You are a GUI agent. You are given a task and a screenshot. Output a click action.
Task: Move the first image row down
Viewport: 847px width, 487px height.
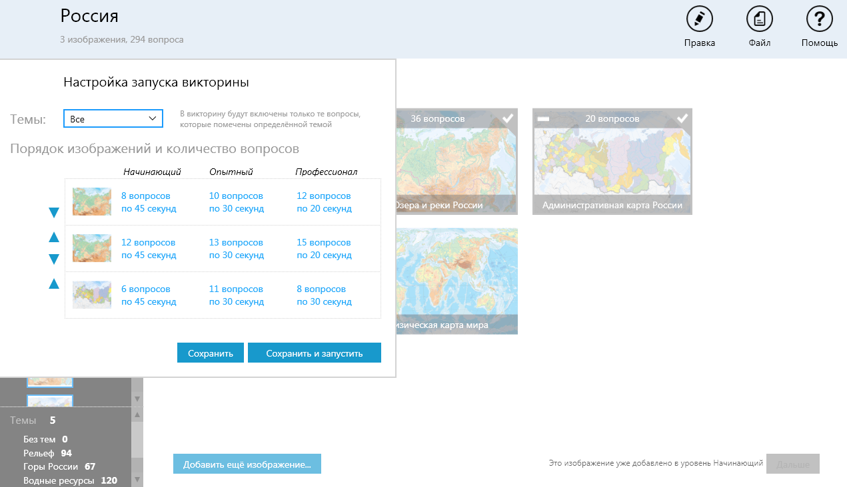[x=54, y=213]
